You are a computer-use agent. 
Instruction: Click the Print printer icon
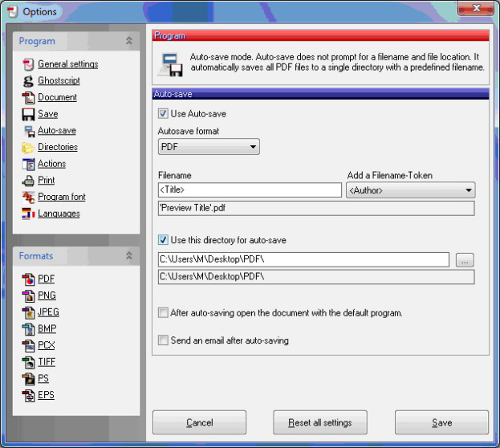pos(28,181)
